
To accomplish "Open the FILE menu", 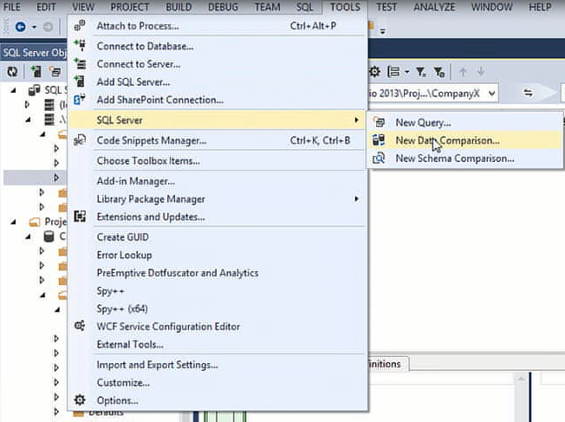I will tap(12, 7).
